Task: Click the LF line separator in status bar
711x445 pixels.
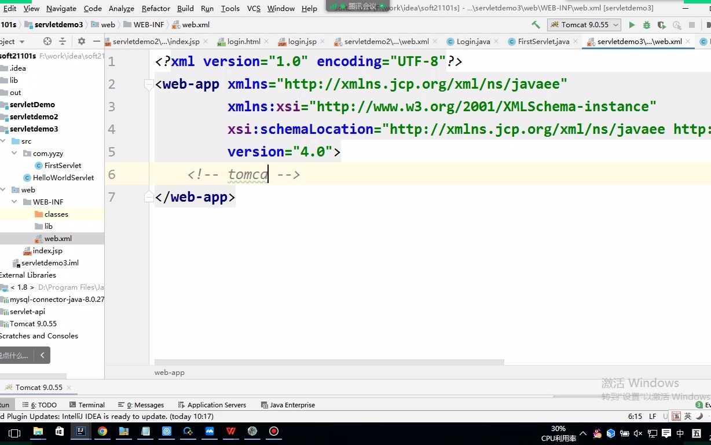Action: (653, 417)
